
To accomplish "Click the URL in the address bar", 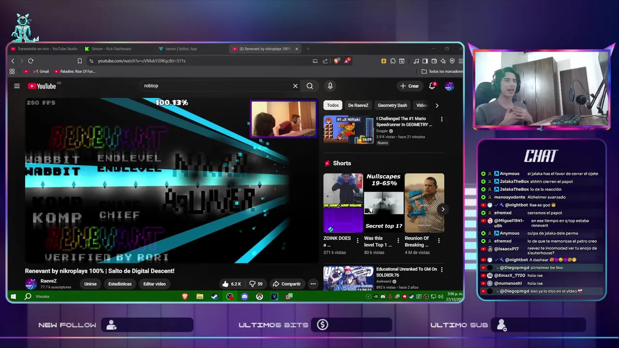I will click(142, 61).
